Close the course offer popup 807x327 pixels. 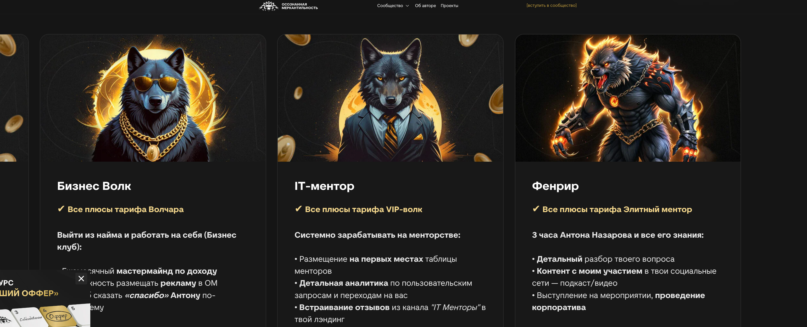pos(81,278)
